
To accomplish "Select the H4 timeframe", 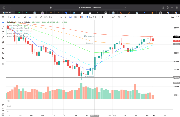I will pyautogui.click(x=60, y=17).
